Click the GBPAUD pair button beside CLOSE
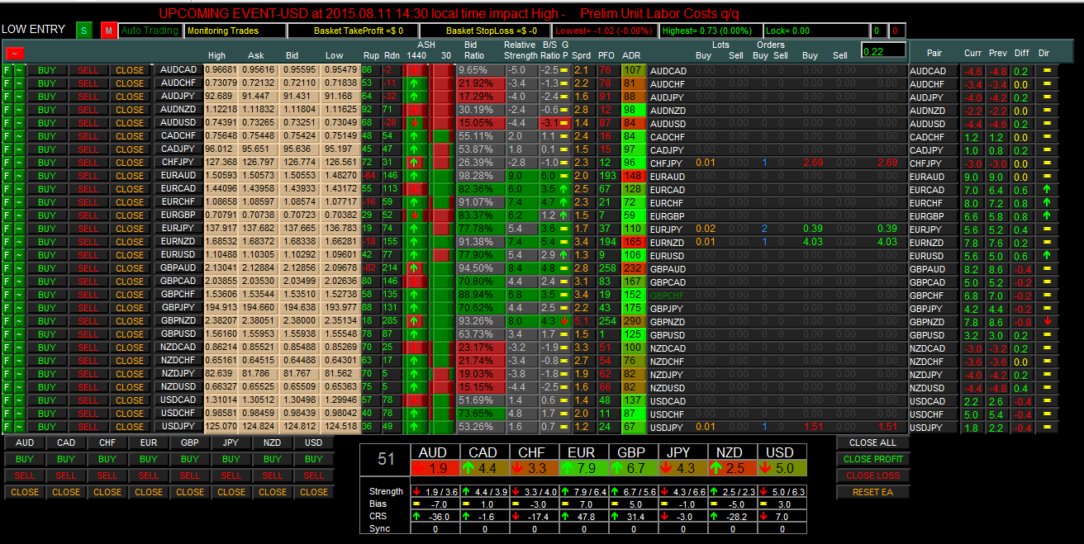The height and width of the screenshot is (544, 1084). point(178,268)
